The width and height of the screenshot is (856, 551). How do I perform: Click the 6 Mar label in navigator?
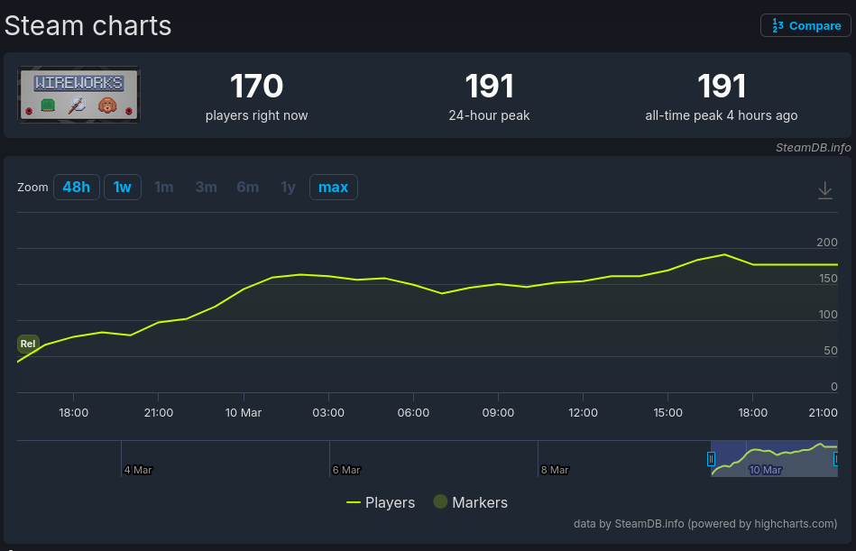[x=346, y=470]
